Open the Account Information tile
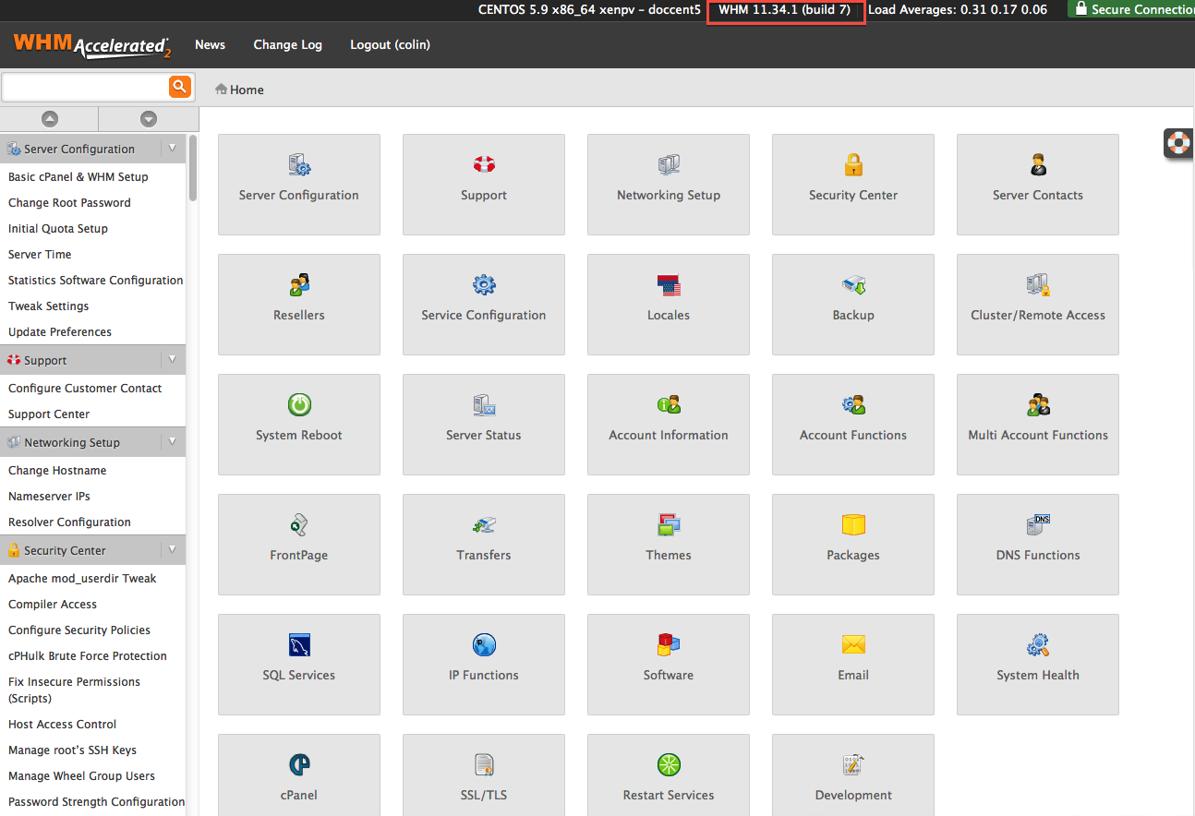This screenshot has height=816, width=1195. 669,425
